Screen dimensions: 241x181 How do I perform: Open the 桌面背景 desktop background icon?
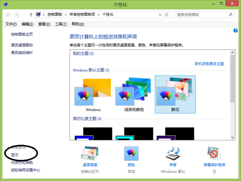click(90, 153)
